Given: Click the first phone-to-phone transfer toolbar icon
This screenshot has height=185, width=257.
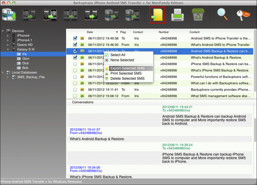Looking at the screenshot, I should pos(29,15).
